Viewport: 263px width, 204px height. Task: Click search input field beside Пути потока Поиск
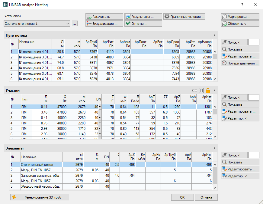[x=254, y=42]
